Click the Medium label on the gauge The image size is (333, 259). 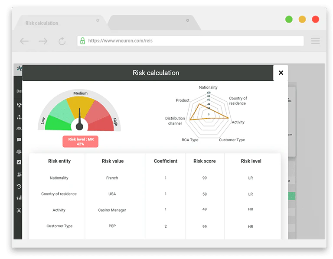pyautogui.click(x=80, y=93)
